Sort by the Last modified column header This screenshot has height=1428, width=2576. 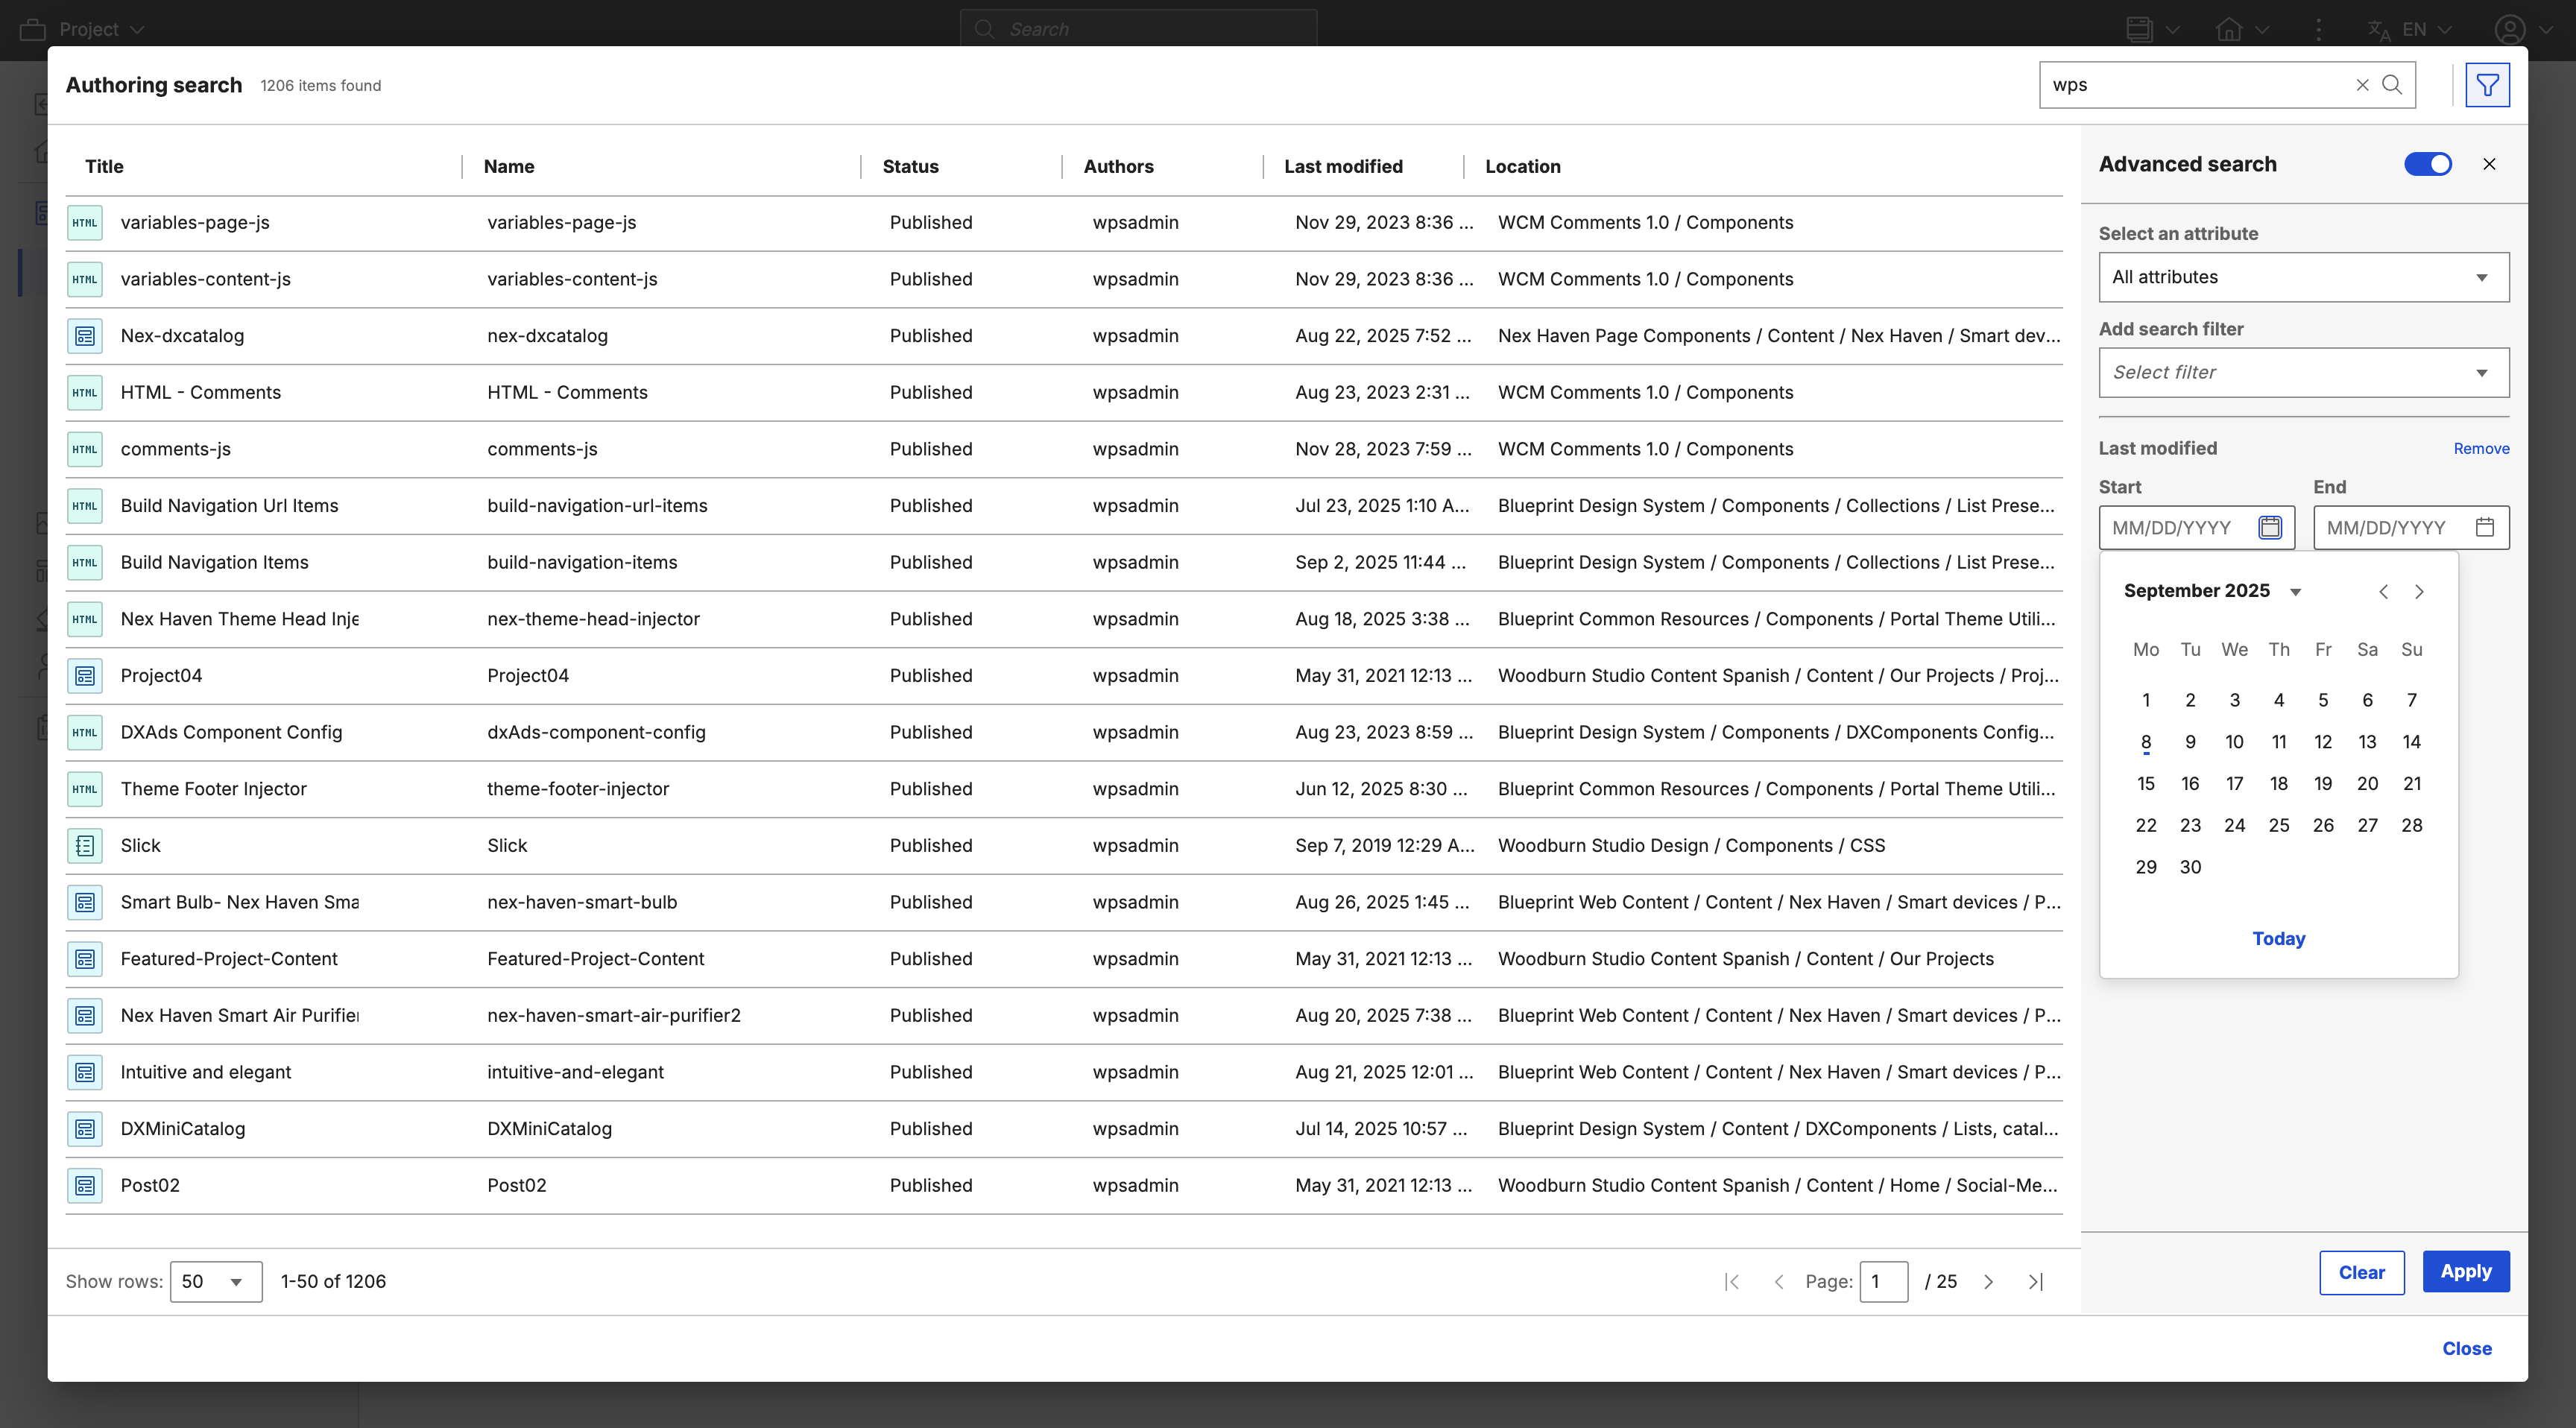[1342, 166]
